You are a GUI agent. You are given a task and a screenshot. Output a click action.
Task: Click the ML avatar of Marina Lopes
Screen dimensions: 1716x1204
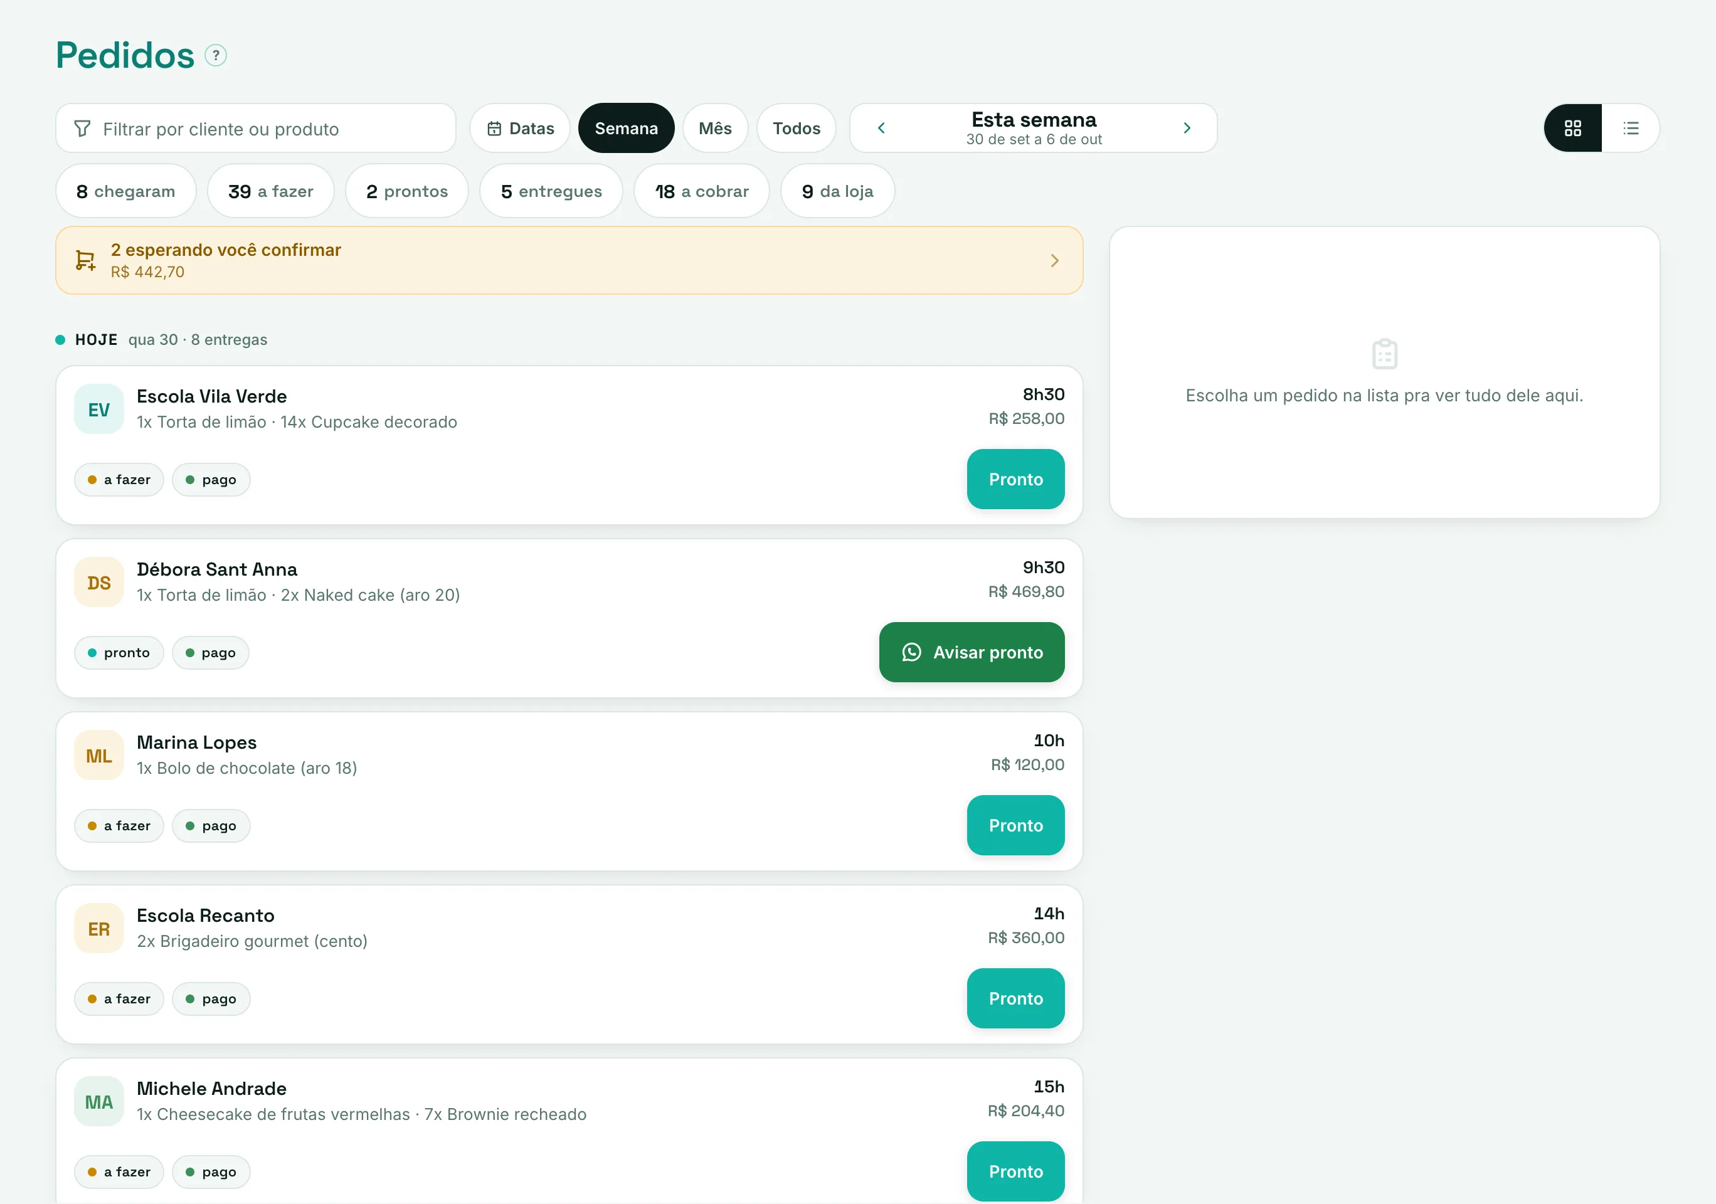click(x=98, y=756)
